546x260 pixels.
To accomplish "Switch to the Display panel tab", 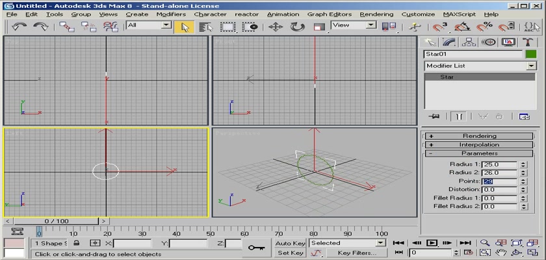I will point(508,42).
